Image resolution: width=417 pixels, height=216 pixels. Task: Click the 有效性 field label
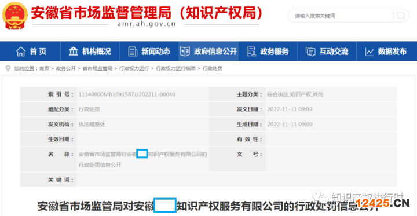point(249,139)
